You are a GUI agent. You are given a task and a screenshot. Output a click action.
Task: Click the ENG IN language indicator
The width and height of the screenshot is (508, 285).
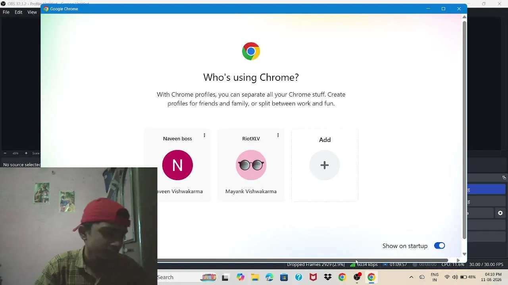click(x=435, y=277)
